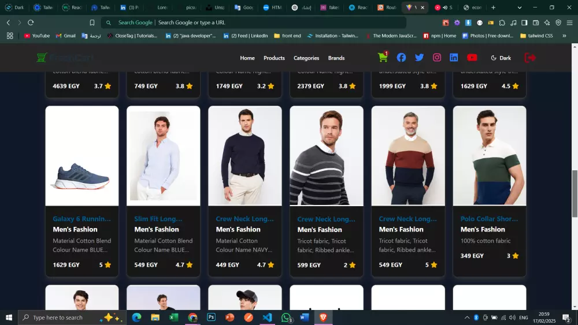The image size is (578, 325).
Task: Switch to the HTM browser tab
Action: pyautogui.click(x=272, y=8)
